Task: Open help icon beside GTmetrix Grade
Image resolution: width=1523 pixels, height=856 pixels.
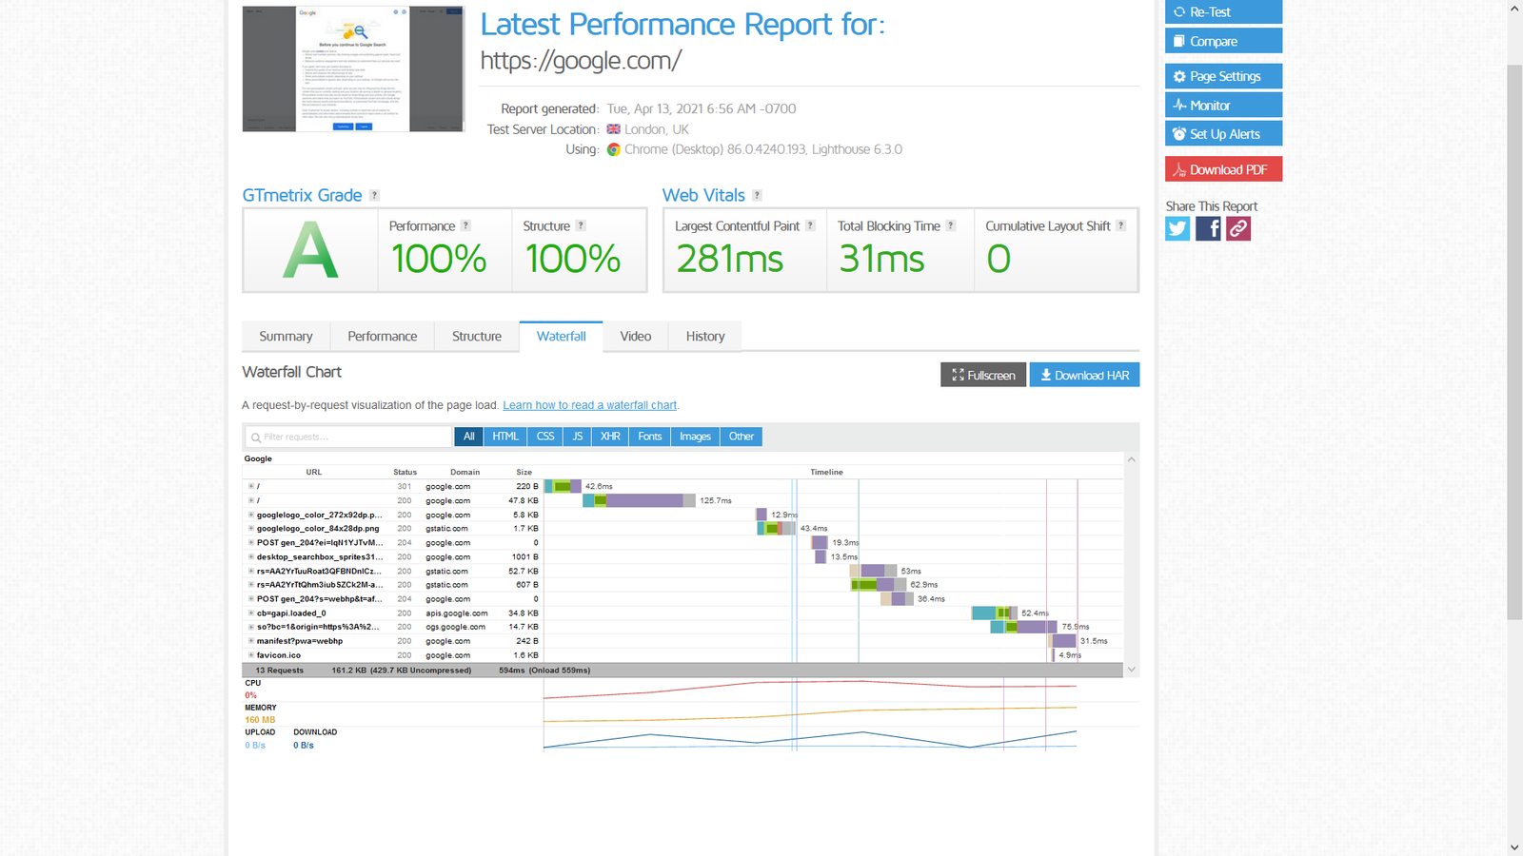Action: tap(374, 195)
